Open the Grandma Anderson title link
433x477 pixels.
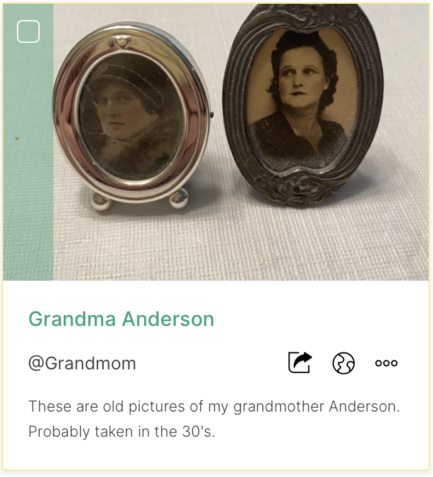coord(121,319)
